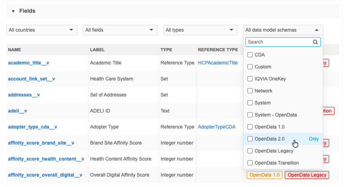Type in the schema Search box
The image size is (344, 187).
point(278,42)
